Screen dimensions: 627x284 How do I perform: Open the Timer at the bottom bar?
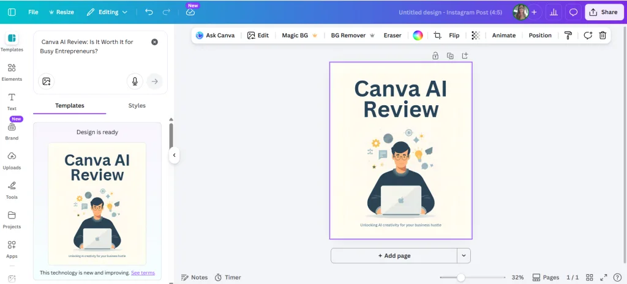pos(228,277)
